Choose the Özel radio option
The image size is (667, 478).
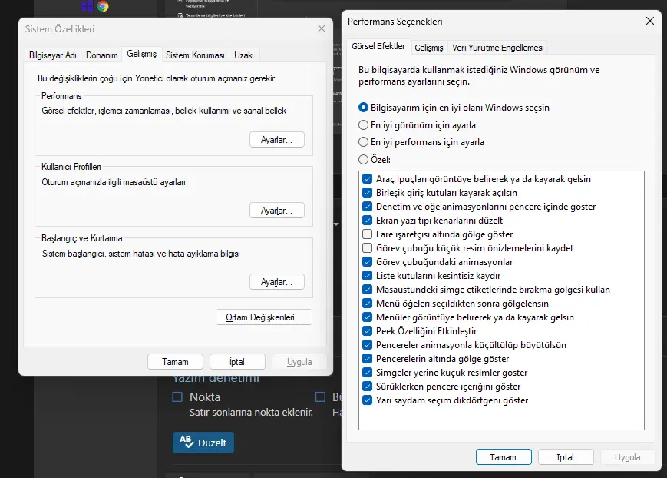coord(375,160)
